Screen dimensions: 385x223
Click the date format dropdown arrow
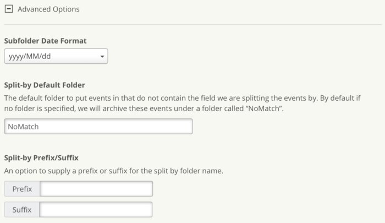pos(102,56)
